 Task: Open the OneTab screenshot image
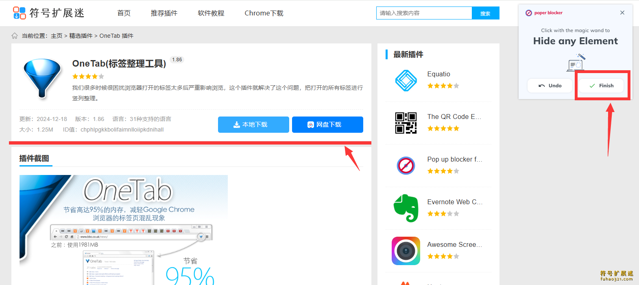pyautogui.click(x=124, y=230)
